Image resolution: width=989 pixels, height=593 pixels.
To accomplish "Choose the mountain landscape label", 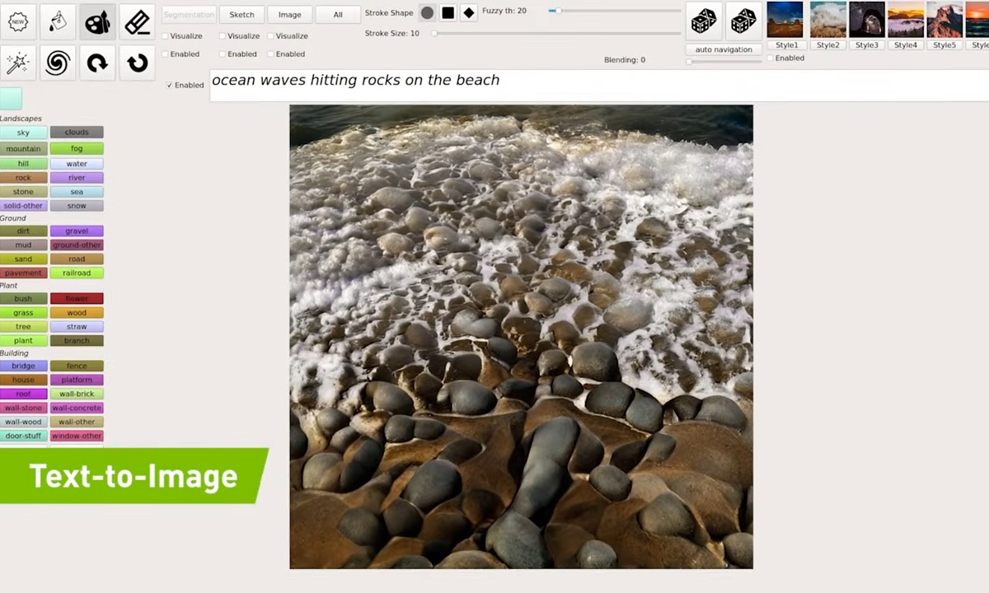I will pos(23,149).
